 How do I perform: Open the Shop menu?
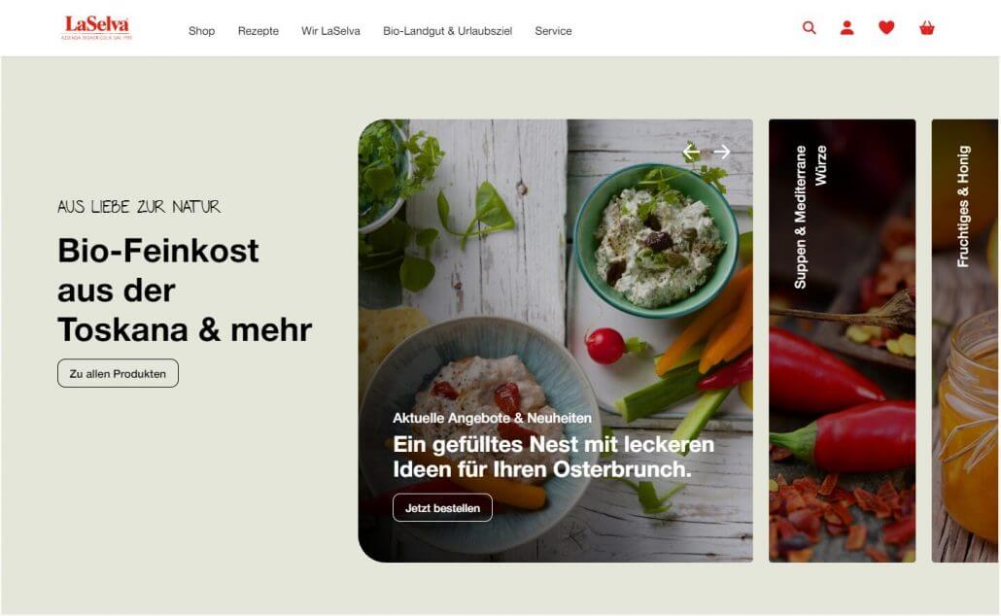tap(201, 31)
